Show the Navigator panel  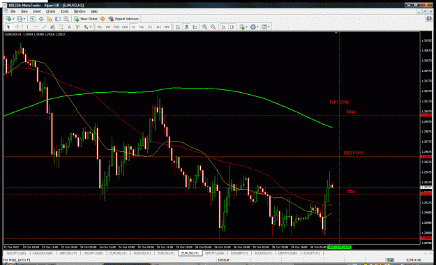tap(50, 19)
